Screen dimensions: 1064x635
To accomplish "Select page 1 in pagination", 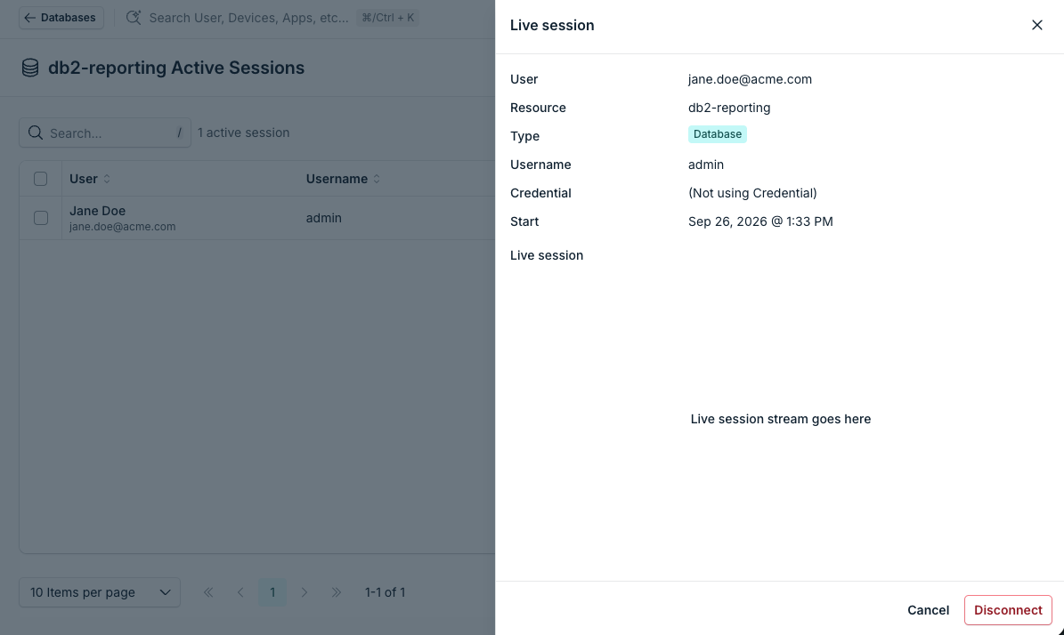I will point(272,592).
